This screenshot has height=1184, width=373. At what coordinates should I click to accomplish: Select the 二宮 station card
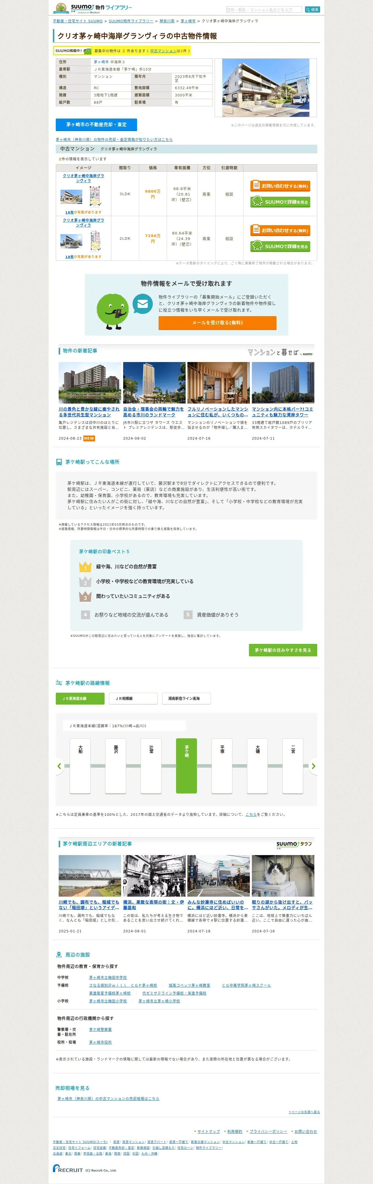pyautogui.click(x=293, y=766)
